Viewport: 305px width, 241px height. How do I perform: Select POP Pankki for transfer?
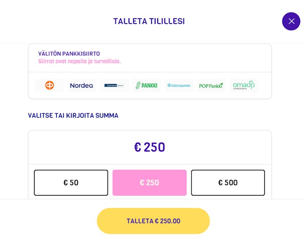[x=211, y=85]
